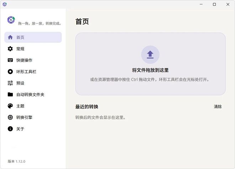235x169 pixels.
Task: Click the 转换后的文件会显示在这里 text
Action: [100, 117]
